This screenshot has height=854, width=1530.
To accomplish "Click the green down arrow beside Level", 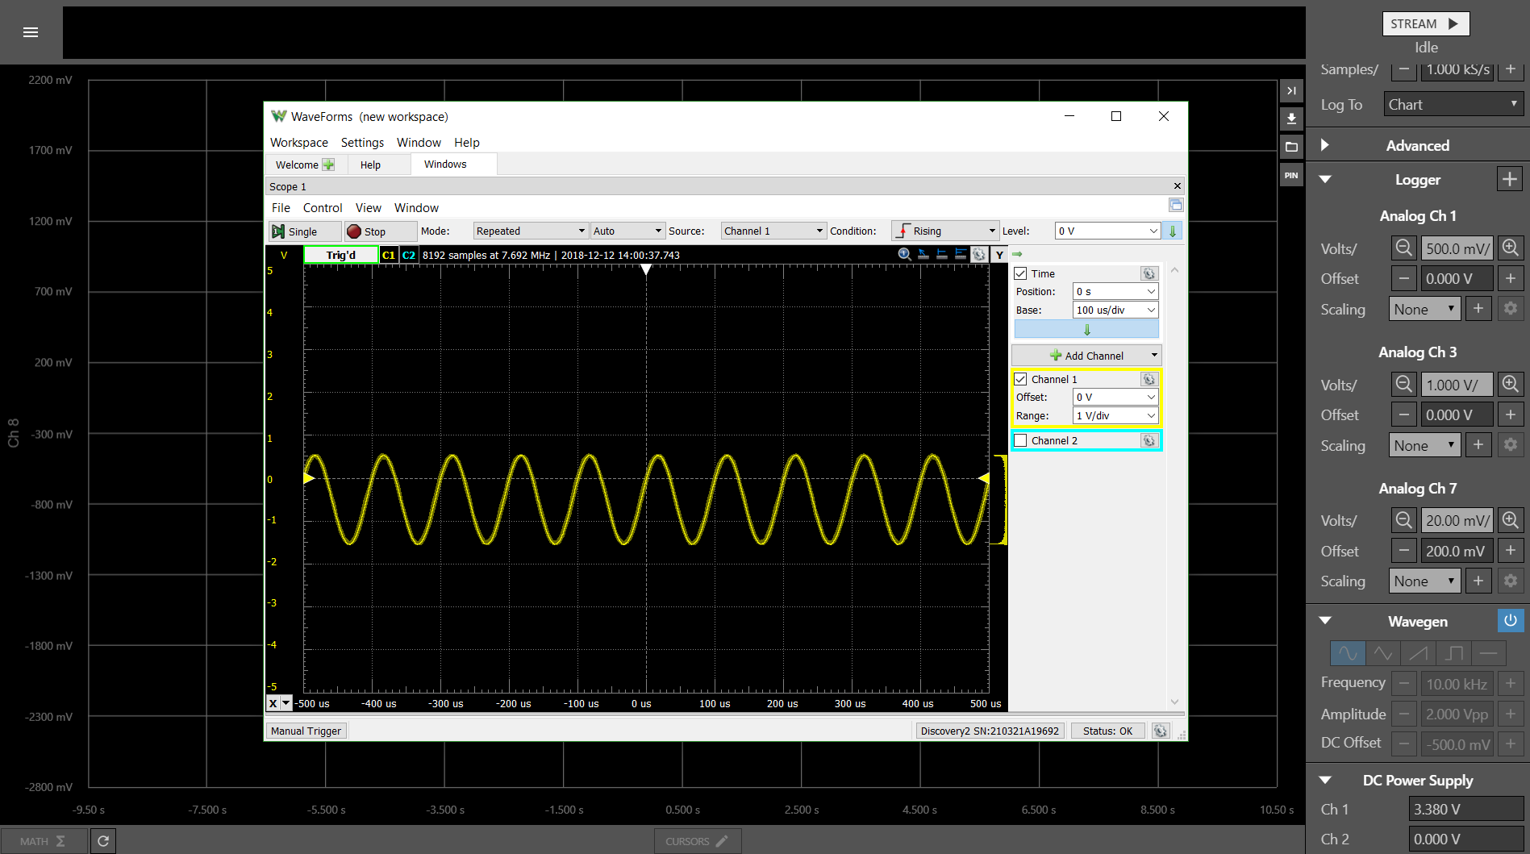I will point(1173,231).
